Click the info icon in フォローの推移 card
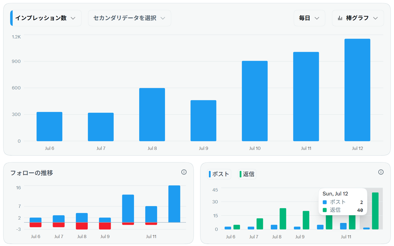This screenshot has width=394, height=246. coord(184,172)
